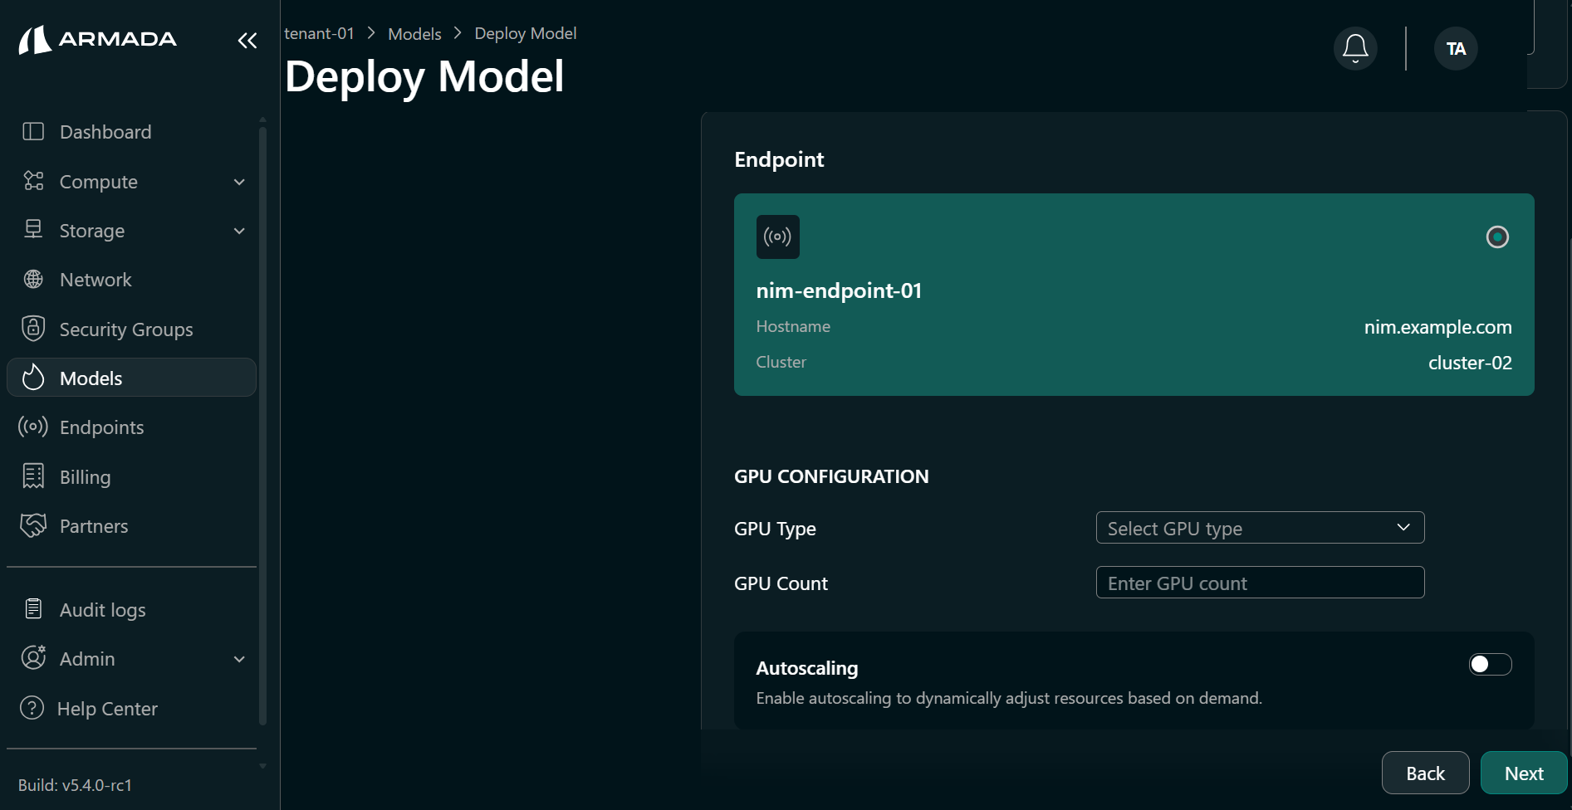Click the GPU CONFIGURATION heading
Viewport: 1572px width, 810px height.
click(x=831, y=476)
